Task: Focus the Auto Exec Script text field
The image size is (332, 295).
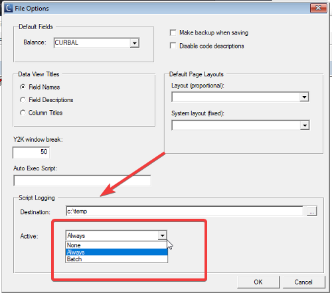Action: 82,180
